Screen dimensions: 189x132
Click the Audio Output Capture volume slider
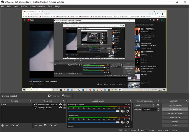tap(93, 111)
